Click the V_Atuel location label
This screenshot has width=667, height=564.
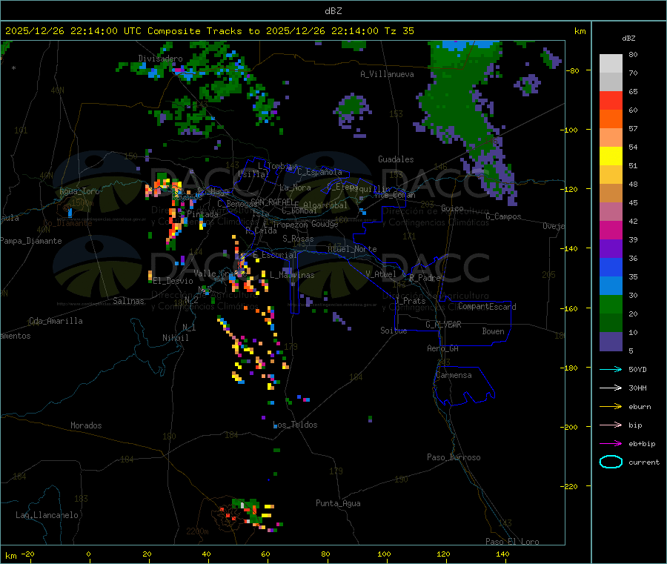[381, 274]
